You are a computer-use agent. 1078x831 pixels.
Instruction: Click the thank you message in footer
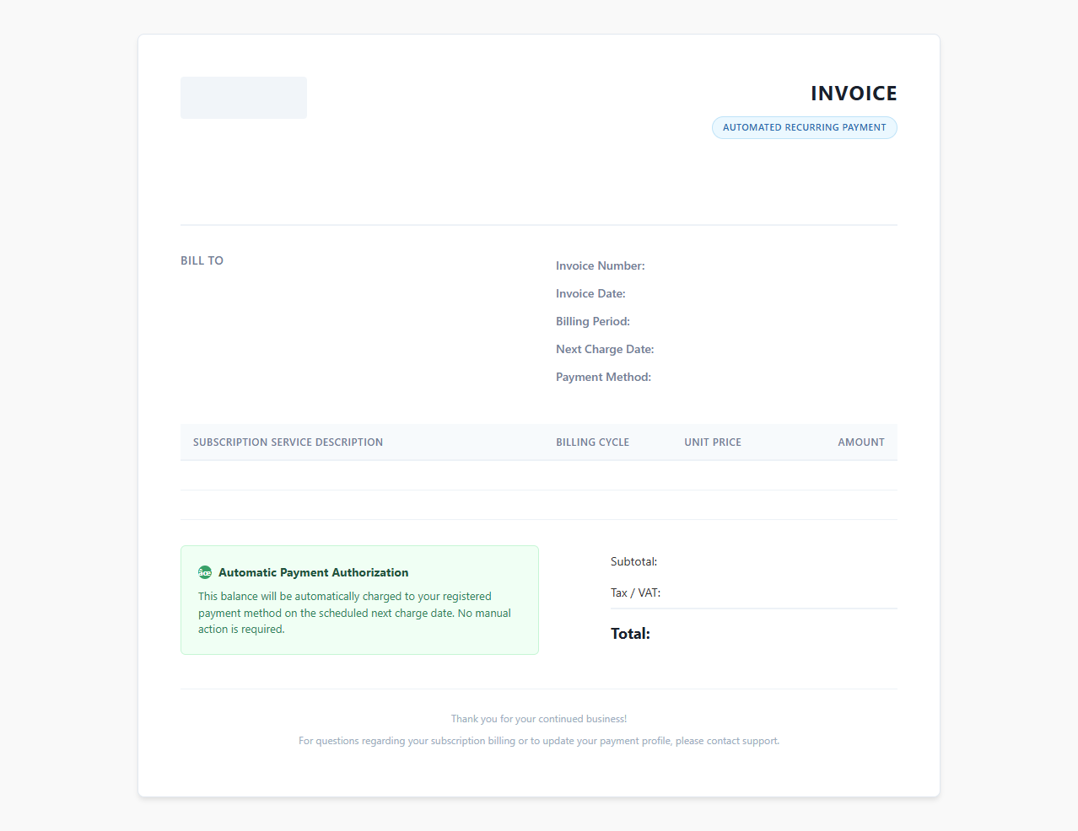click(539, 719)
